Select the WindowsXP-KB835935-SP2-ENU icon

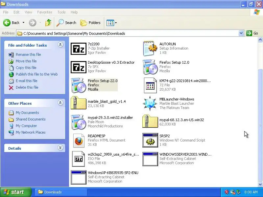click(x=79, y=177)
